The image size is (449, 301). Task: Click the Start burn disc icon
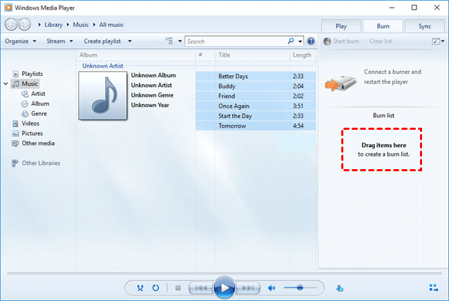pos(327,41)
